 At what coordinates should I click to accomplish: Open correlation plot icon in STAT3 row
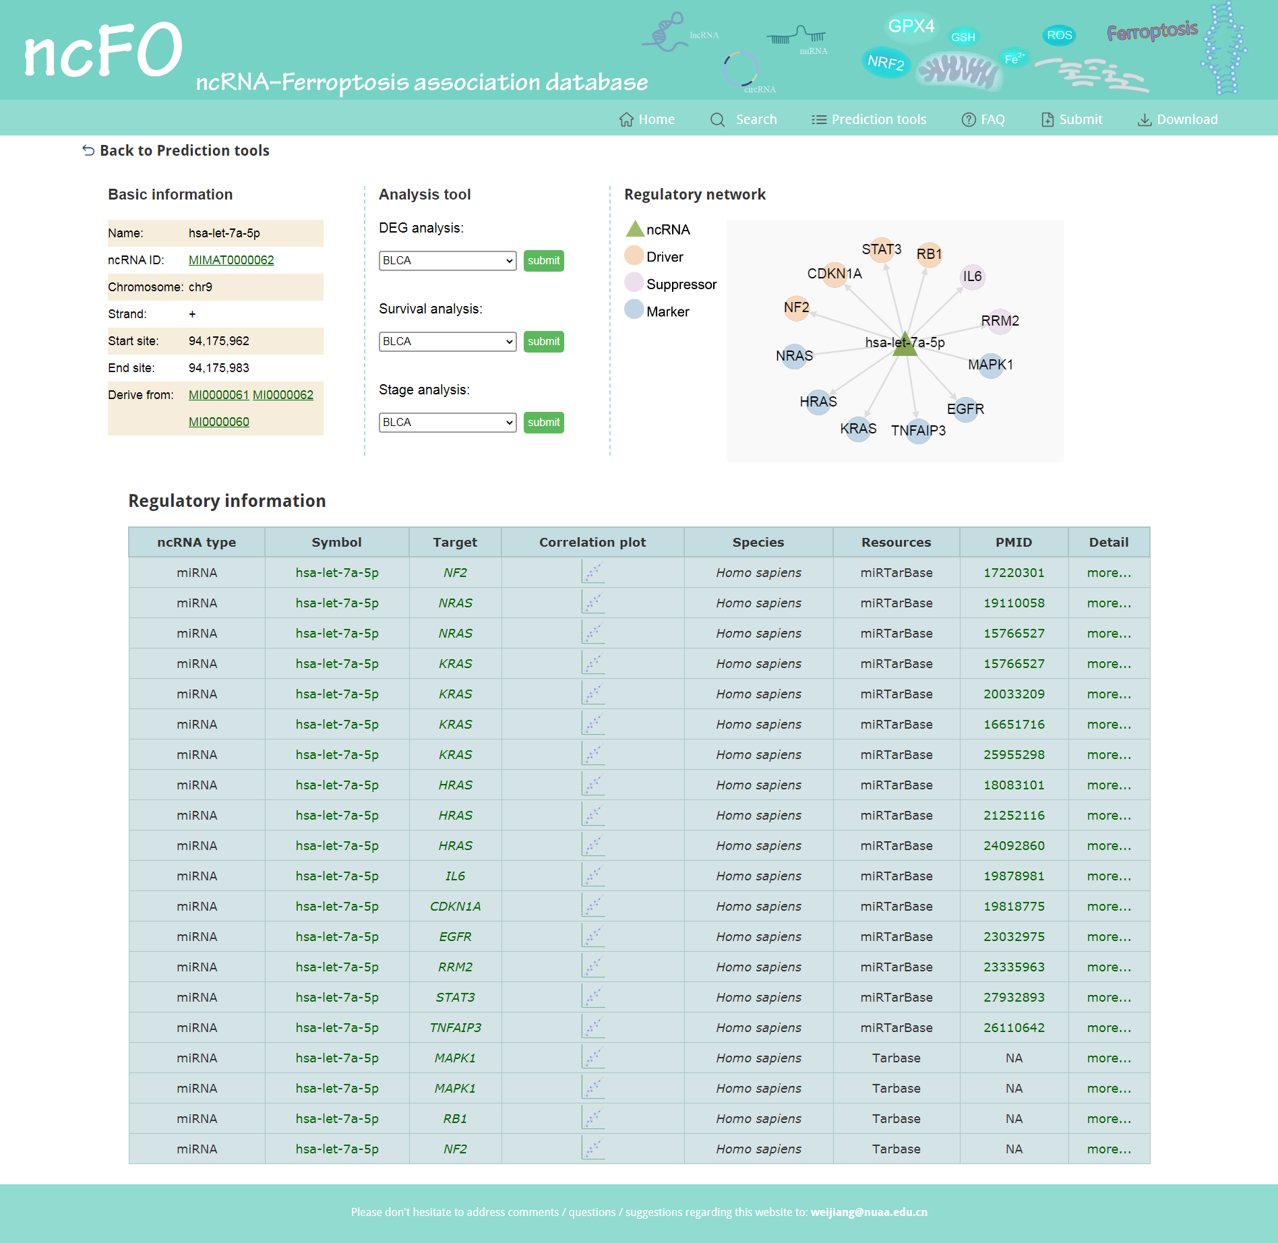tap(593, 997)
